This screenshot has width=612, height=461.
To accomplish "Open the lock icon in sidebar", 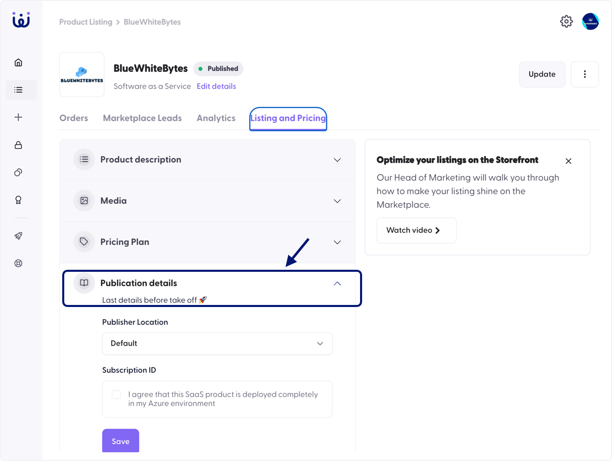I will point(18,145).
